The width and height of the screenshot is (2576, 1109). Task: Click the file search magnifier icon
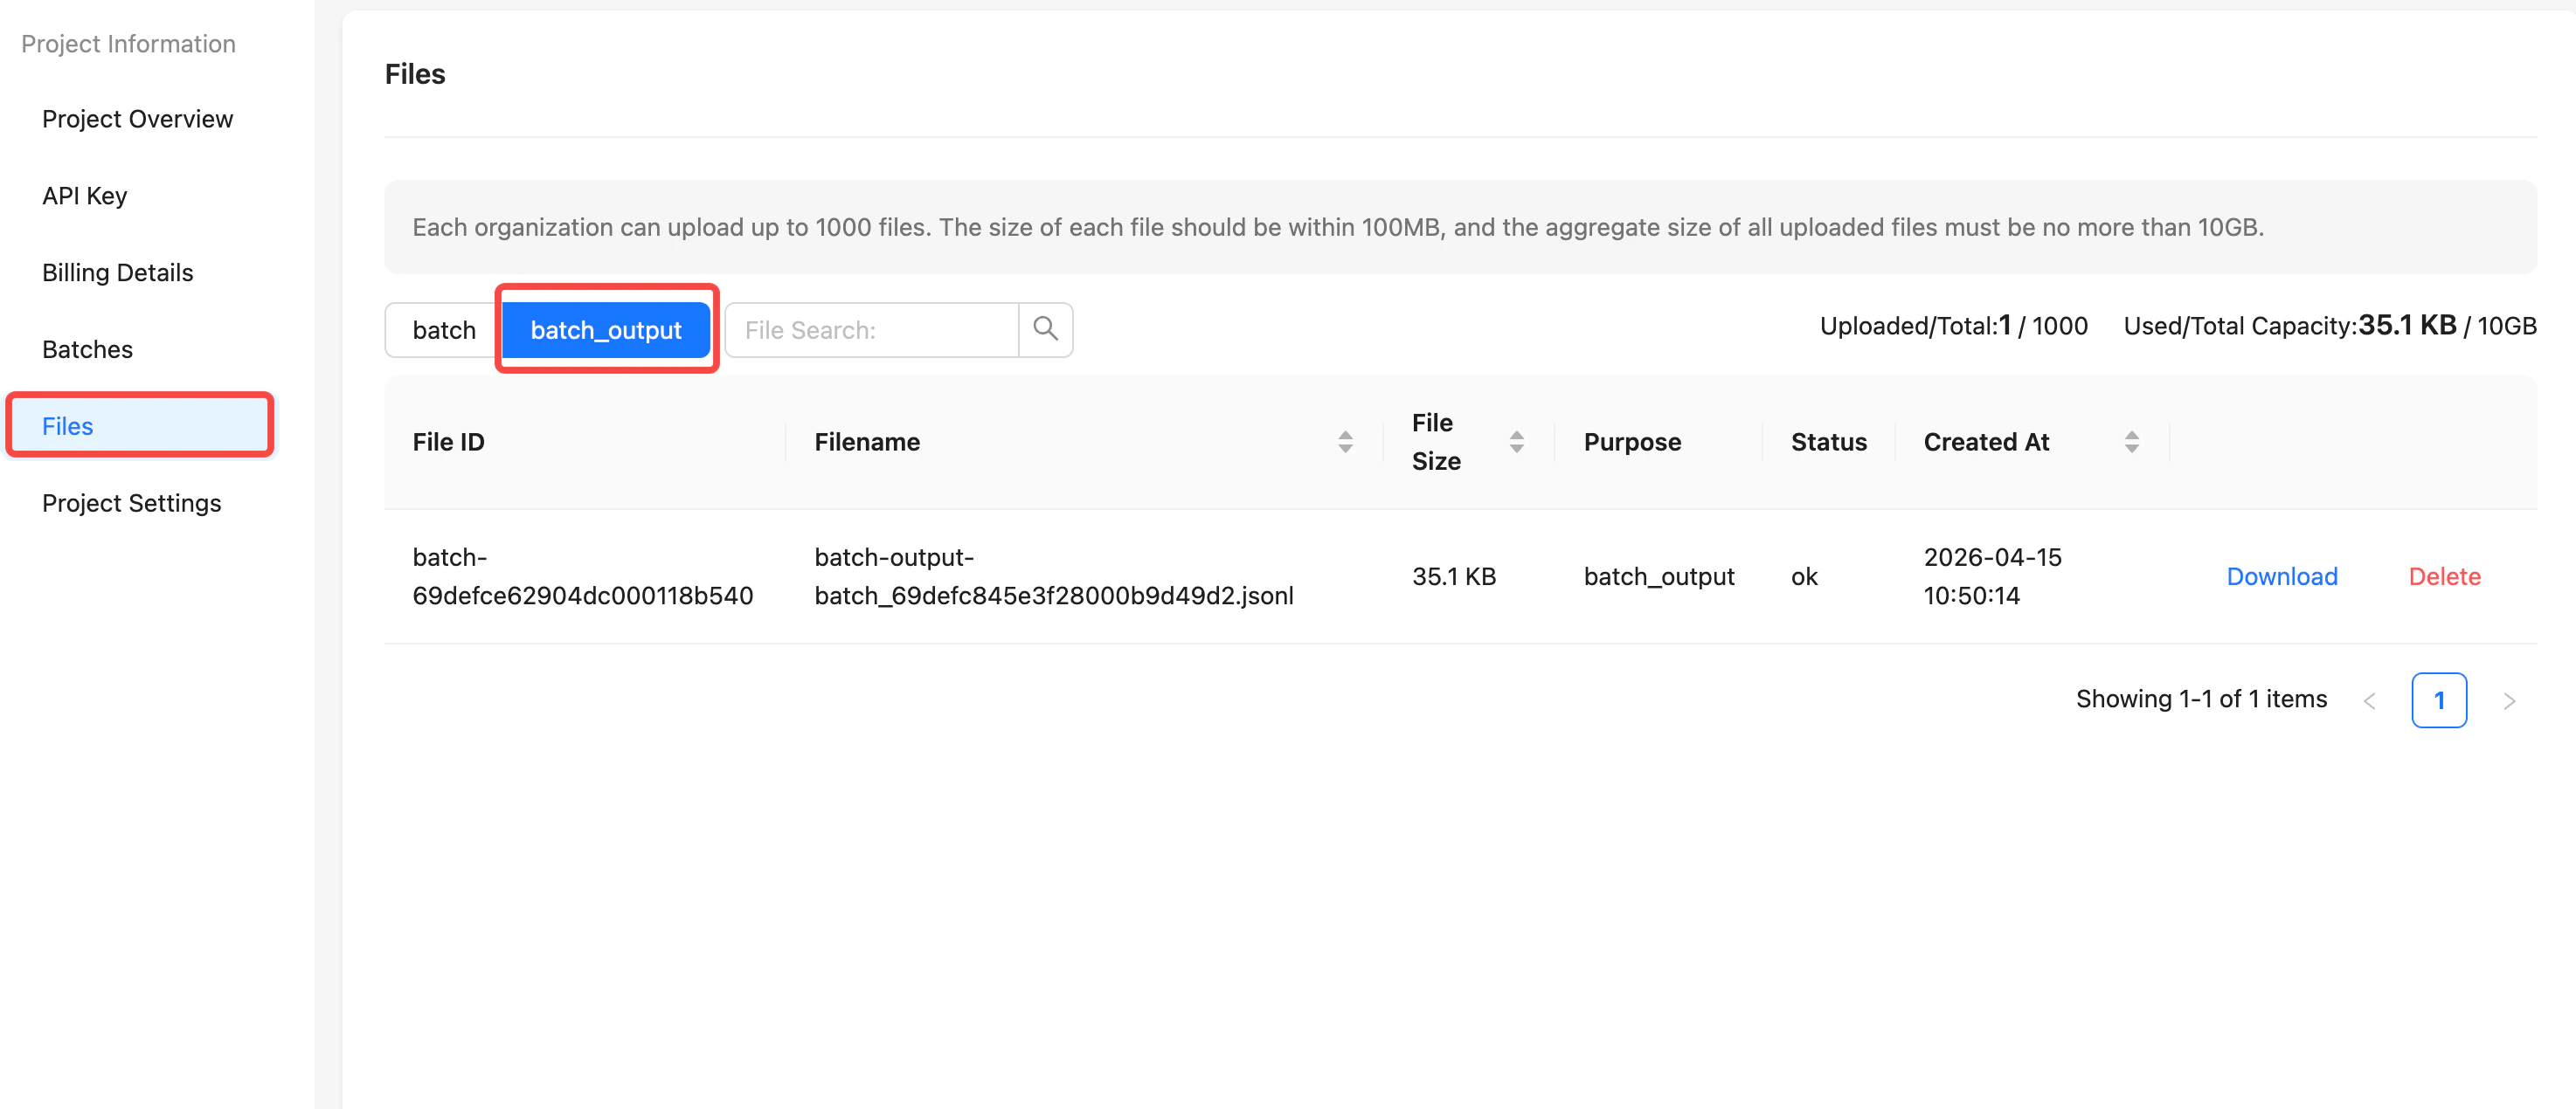tap(1045, 328)
